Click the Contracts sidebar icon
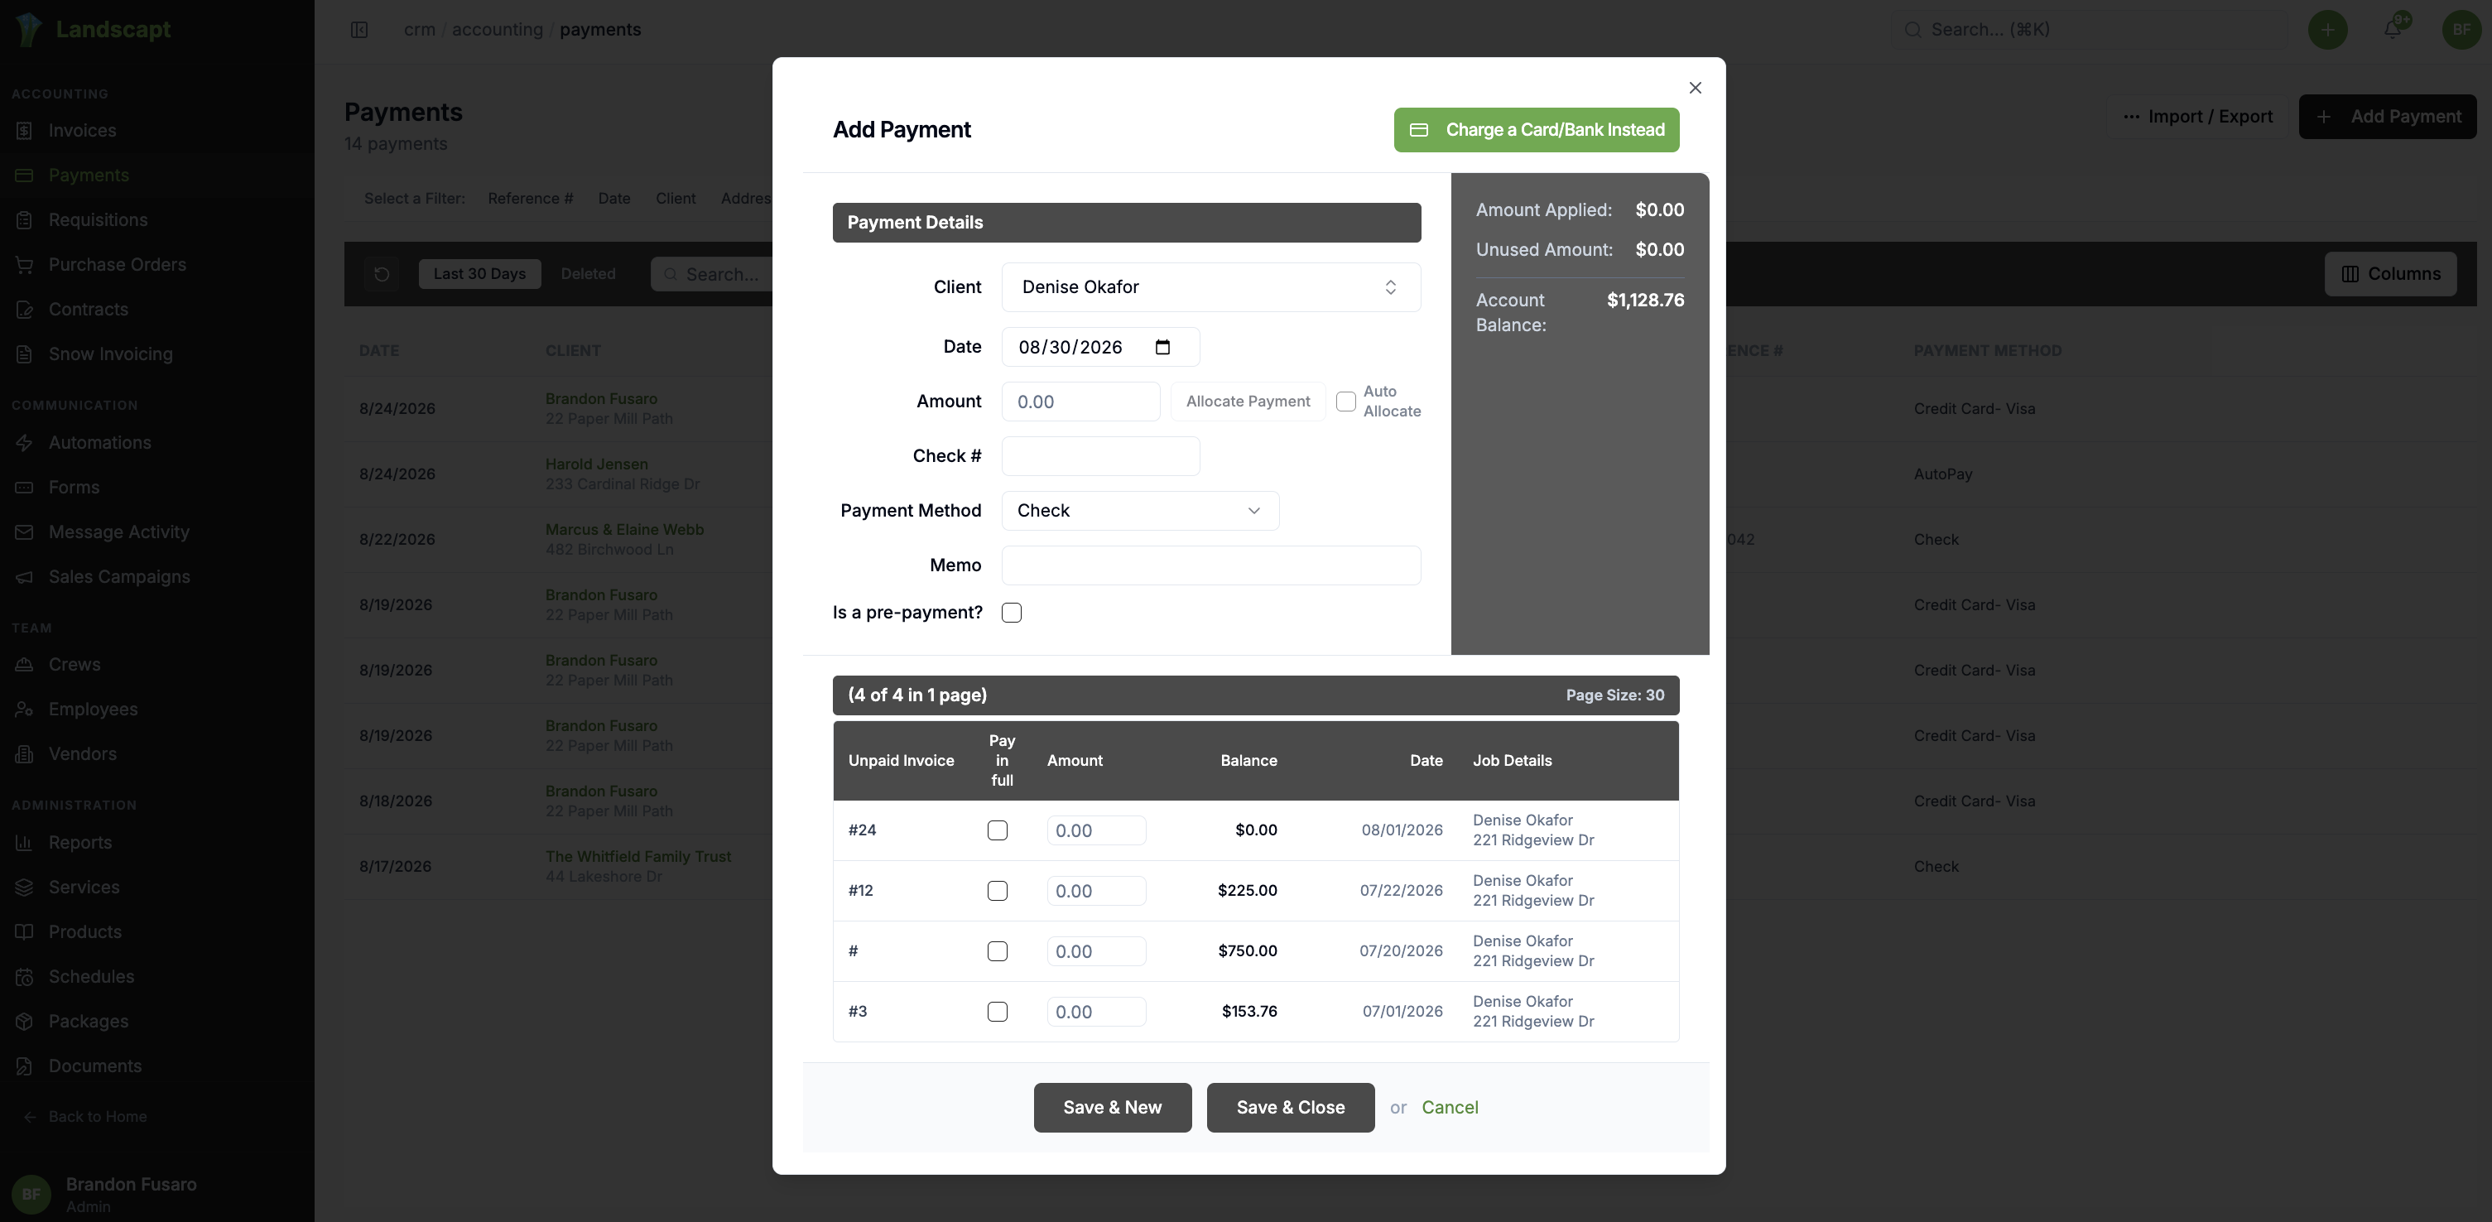Screen dimensions: 2492x1222 point(25,310)
